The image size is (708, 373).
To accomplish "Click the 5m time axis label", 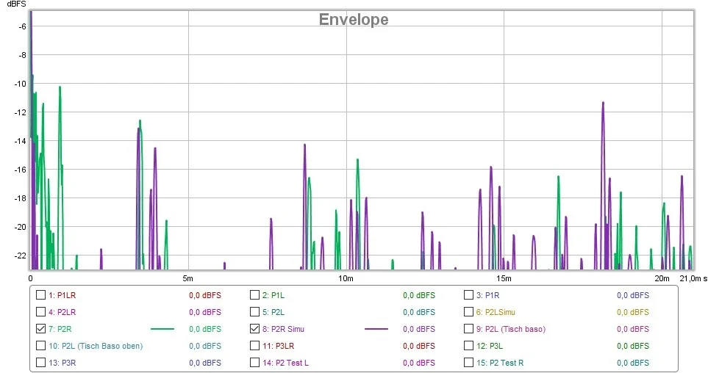I will [187, 278].
